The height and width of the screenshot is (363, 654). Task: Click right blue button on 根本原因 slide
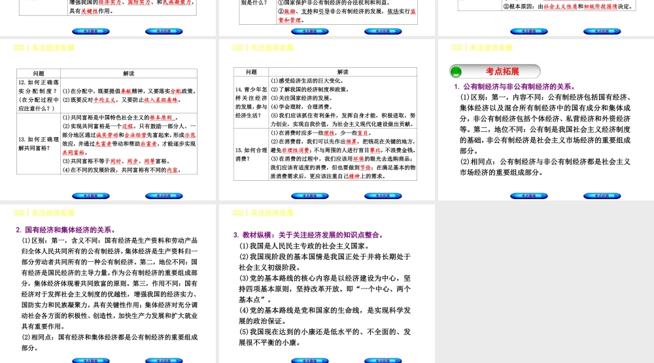click(x=602, y=31)
